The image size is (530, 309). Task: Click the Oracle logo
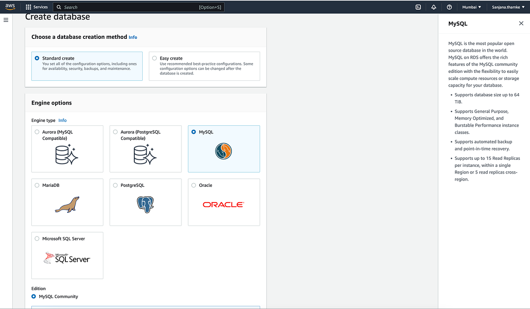click(223, 204)
